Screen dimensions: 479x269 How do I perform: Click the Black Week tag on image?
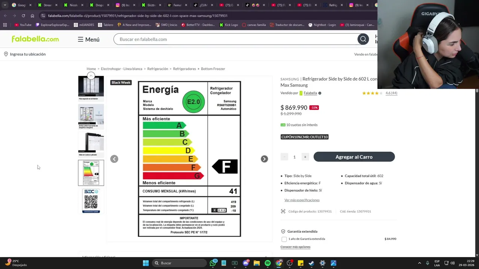pos(121,83)
